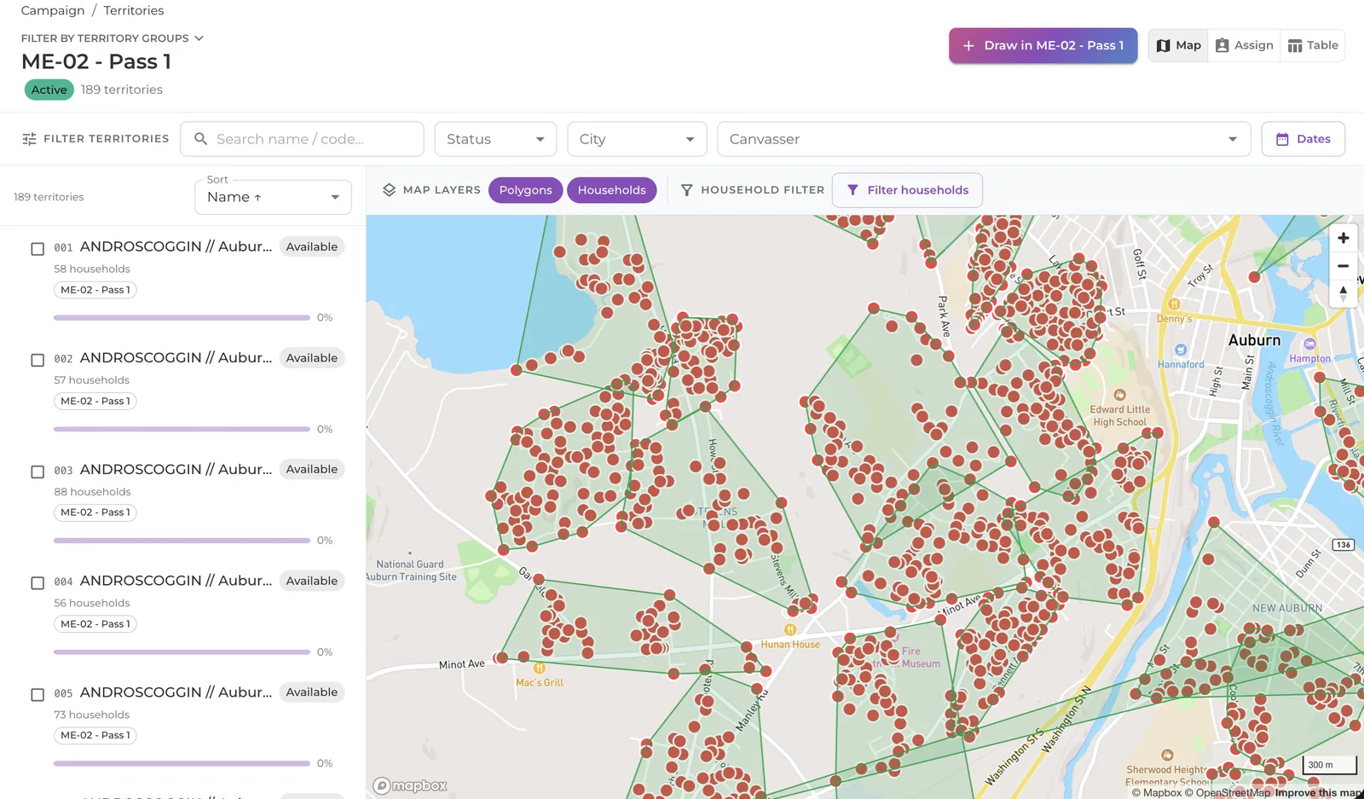Click progress bar for territory 003
Screen dimensions: 1364x799
[x=182, y=541]
